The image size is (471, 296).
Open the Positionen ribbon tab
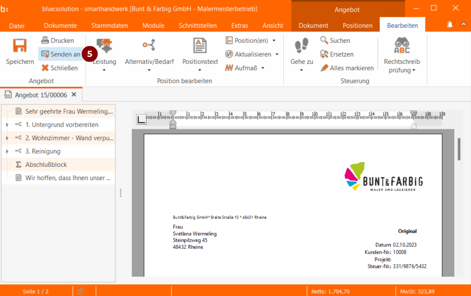tap(357, 26)
